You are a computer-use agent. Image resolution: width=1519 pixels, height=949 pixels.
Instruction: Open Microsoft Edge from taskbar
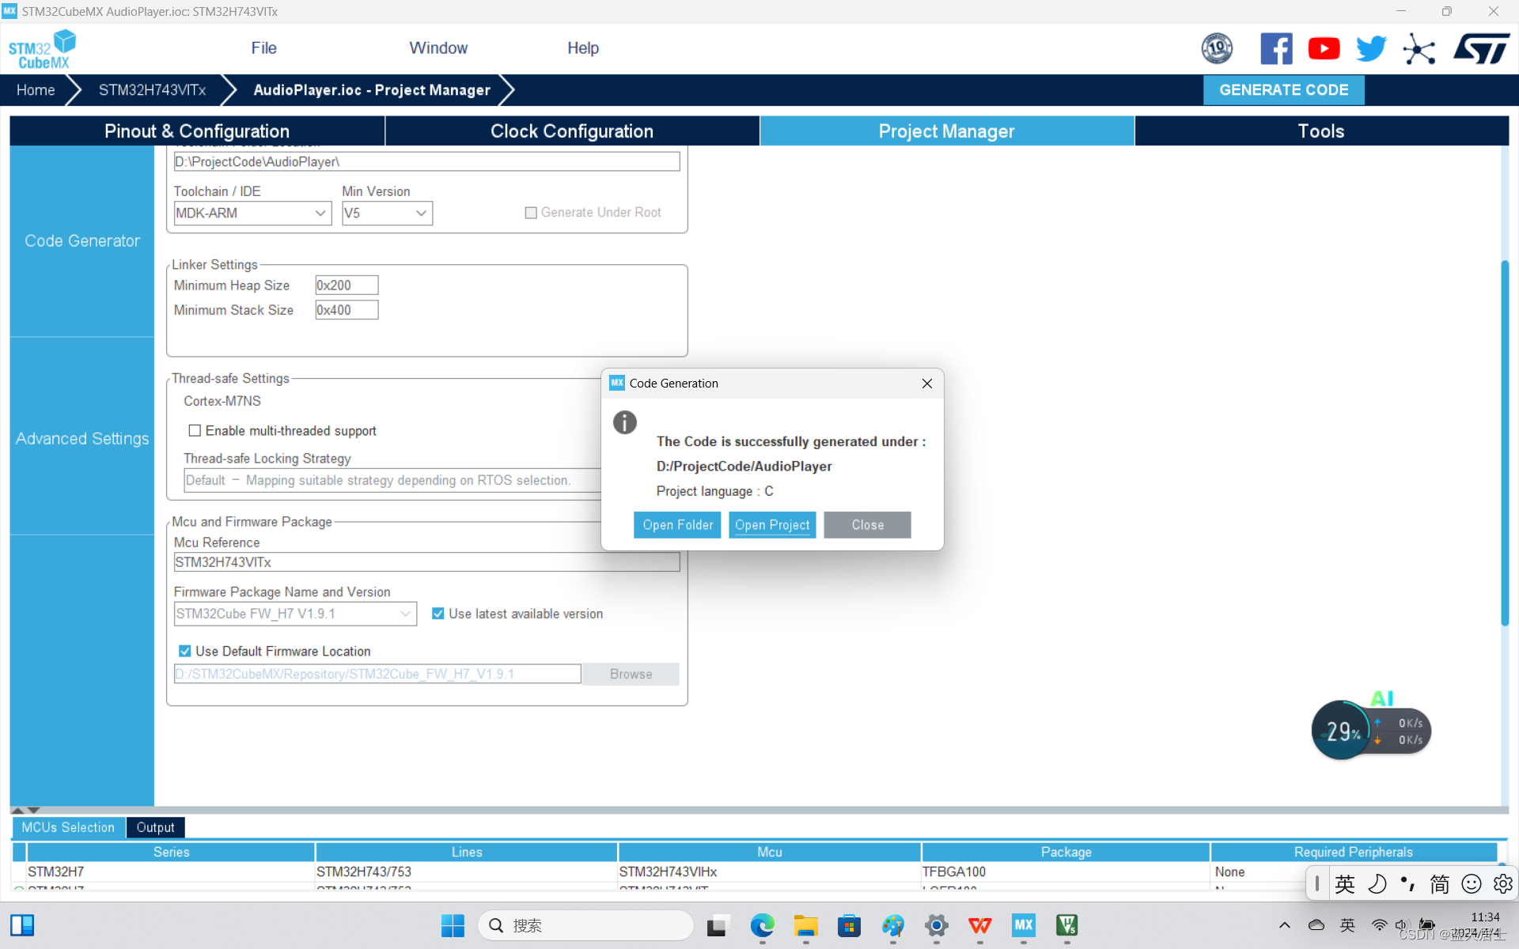tap(762, 925)
